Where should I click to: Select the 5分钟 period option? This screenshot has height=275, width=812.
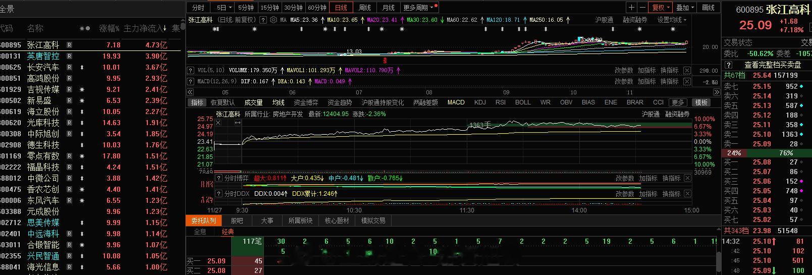pyautogui.click(x=246, y=8)
